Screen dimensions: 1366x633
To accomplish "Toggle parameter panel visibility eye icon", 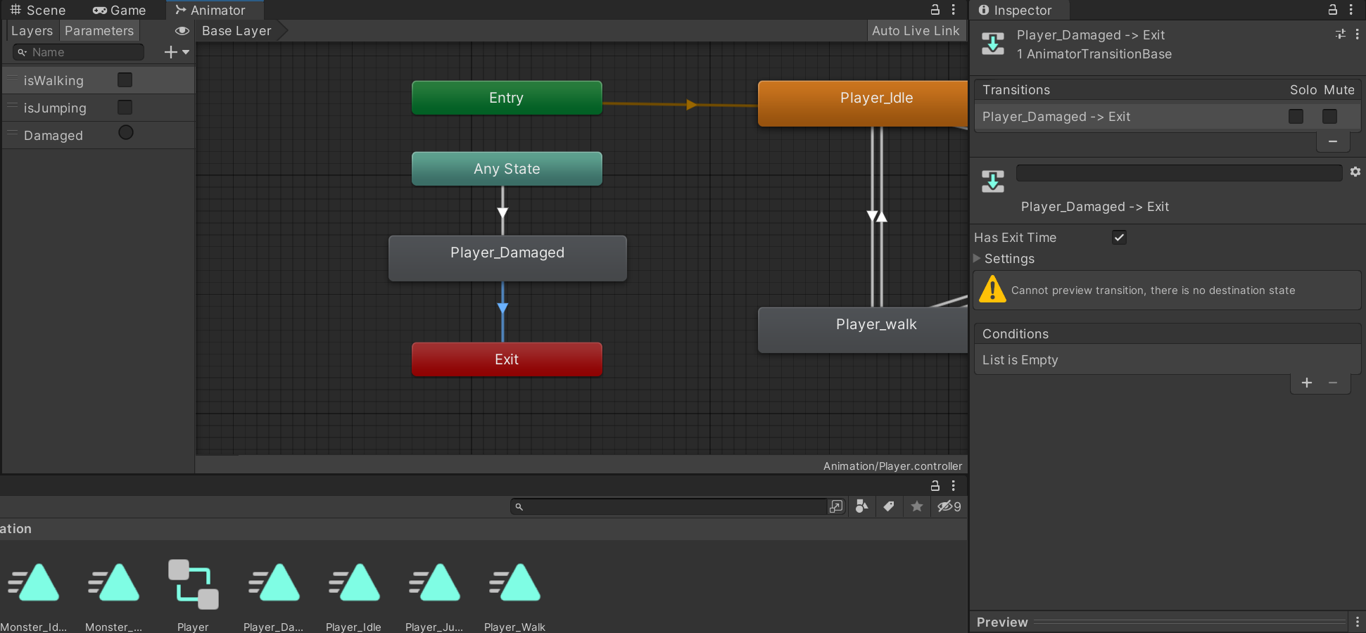I will (x=182, y=31).
